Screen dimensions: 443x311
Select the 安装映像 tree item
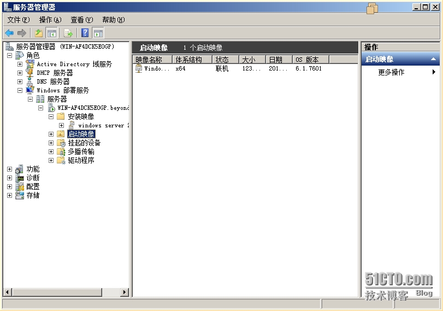[81, 116]
